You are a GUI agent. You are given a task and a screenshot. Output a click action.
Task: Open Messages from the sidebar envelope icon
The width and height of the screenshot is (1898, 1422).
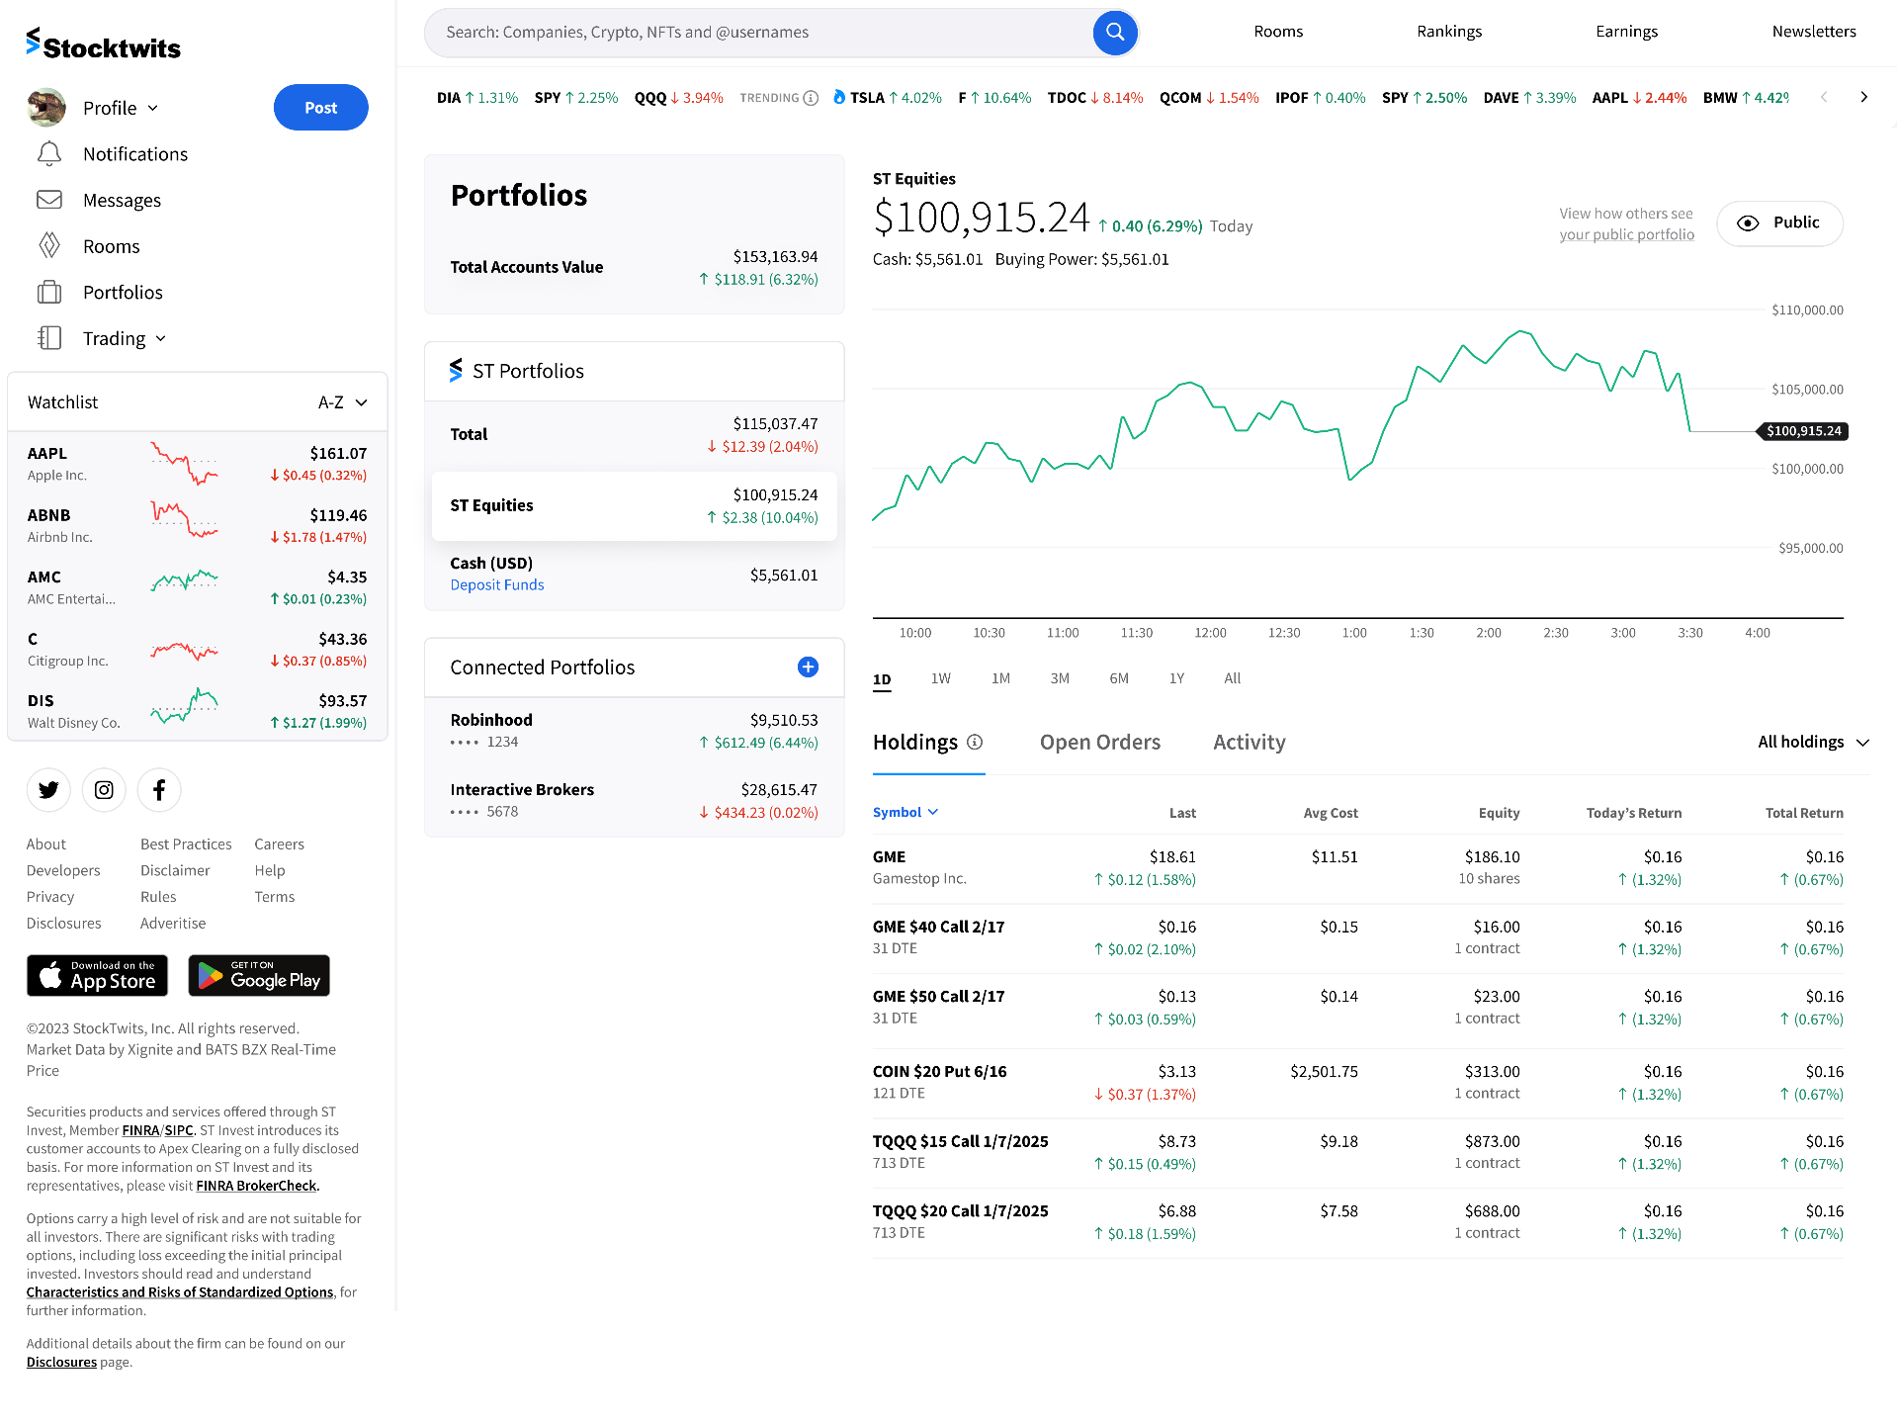coord(49,200)
